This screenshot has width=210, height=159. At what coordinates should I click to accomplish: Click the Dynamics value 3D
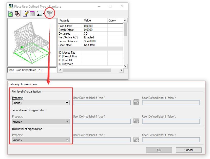click(x=86, y=34)
